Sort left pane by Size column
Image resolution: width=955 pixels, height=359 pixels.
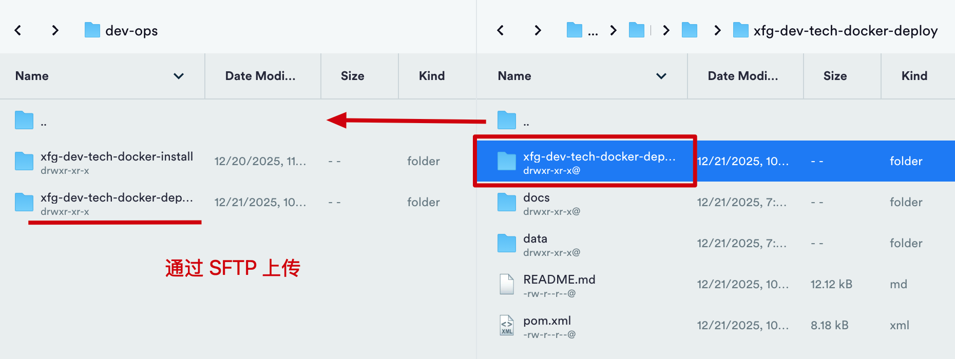(x=352, y=76)
